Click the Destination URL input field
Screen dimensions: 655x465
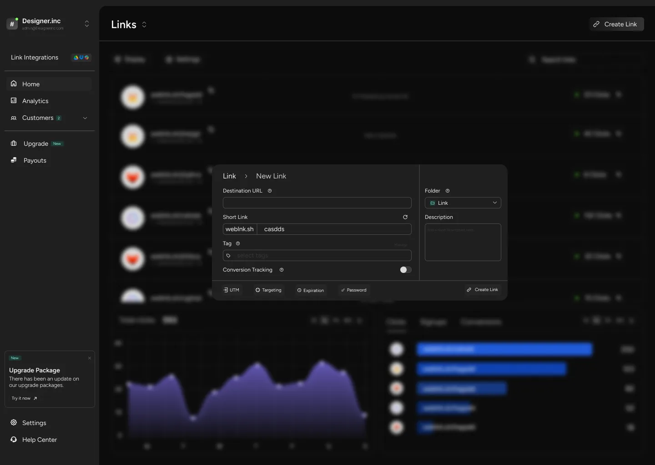point(317,203)
